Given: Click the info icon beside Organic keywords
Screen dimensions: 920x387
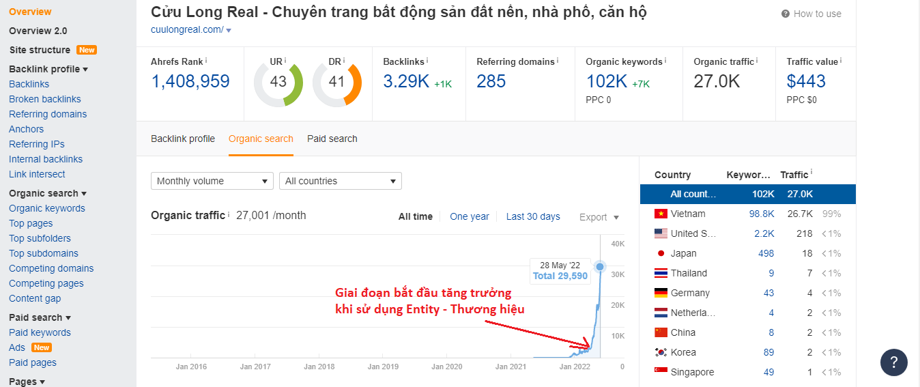Looking at the screenshot, I should tap(665, 61).
